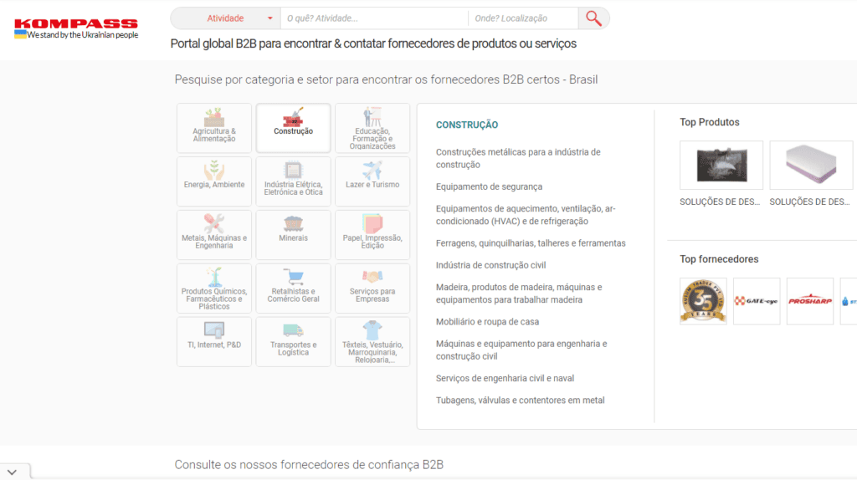Open the Transportes e Logística category
Viewport: 857px width, 480px height.
click(x=294, y=342)
